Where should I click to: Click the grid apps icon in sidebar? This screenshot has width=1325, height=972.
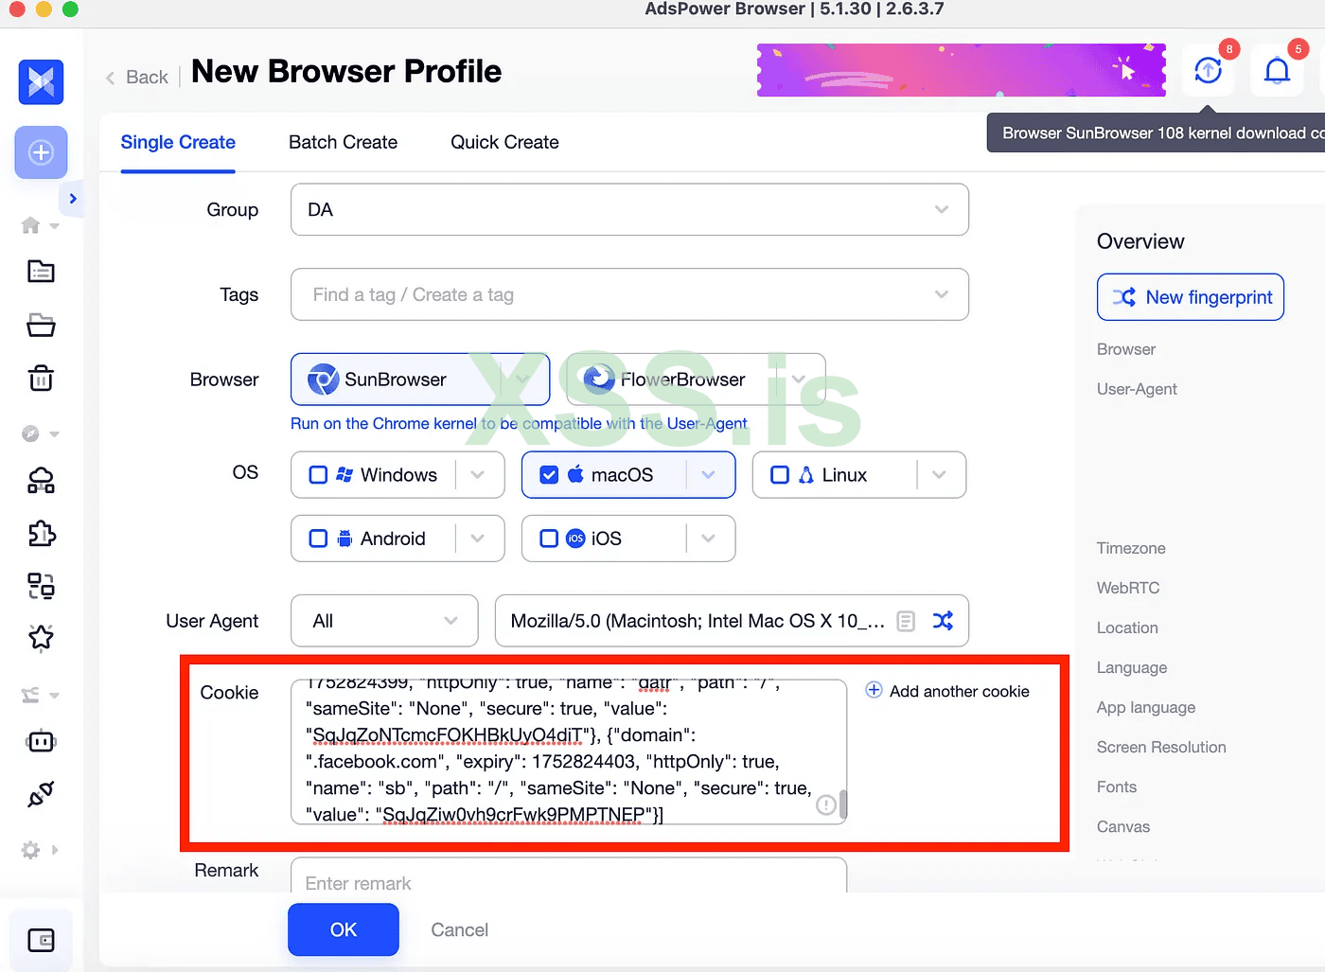click(41, 586)
